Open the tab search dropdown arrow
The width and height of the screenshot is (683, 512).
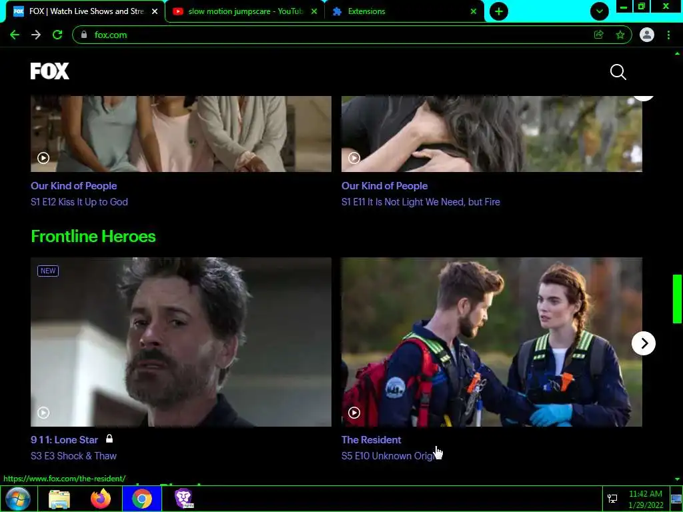tap(600, 11)
